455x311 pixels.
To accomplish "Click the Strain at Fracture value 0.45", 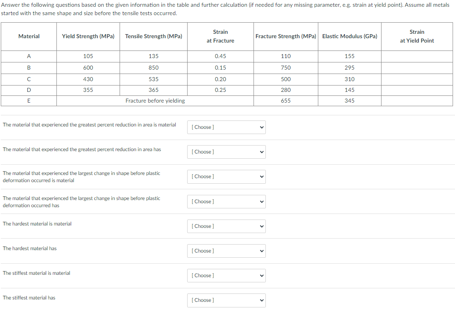I will pos(220,56).
